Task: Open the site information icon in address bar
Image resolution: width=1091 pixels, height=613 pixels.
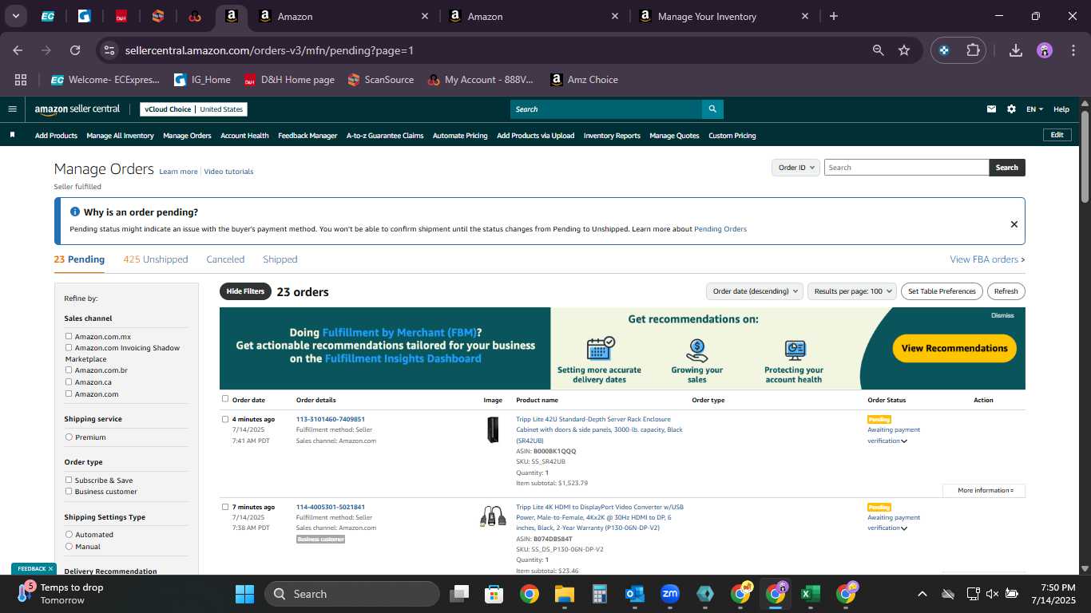Action: point(110,50)
